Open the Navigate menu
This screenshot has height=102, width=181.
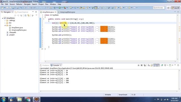pyautogui.click(x=27, y=4)
